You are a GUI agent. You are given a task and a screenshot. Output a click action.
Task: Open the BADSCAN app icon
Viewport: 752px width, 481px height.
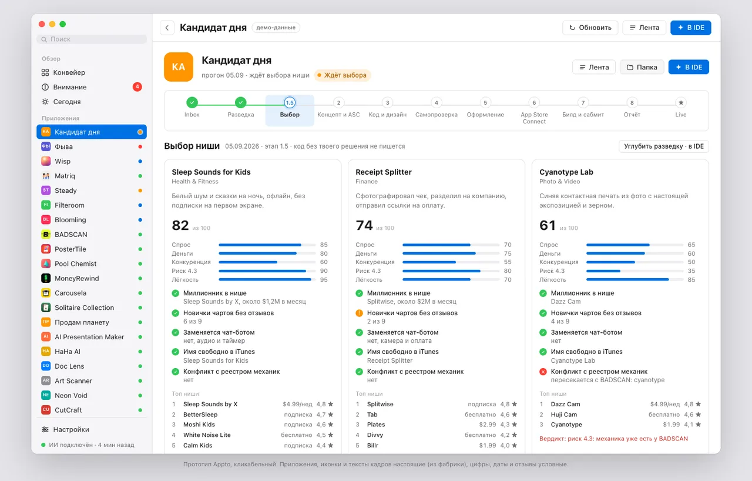46,235
